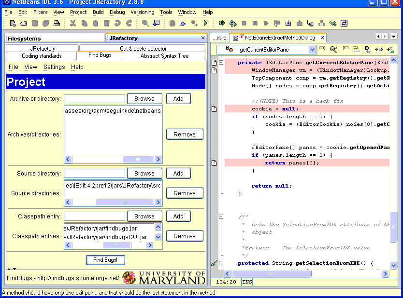Viewport: 403px width, 298px height.
Task: Open the editor tab list dropdown arrow
Action: pyautogui.click(x=394, y=37)
